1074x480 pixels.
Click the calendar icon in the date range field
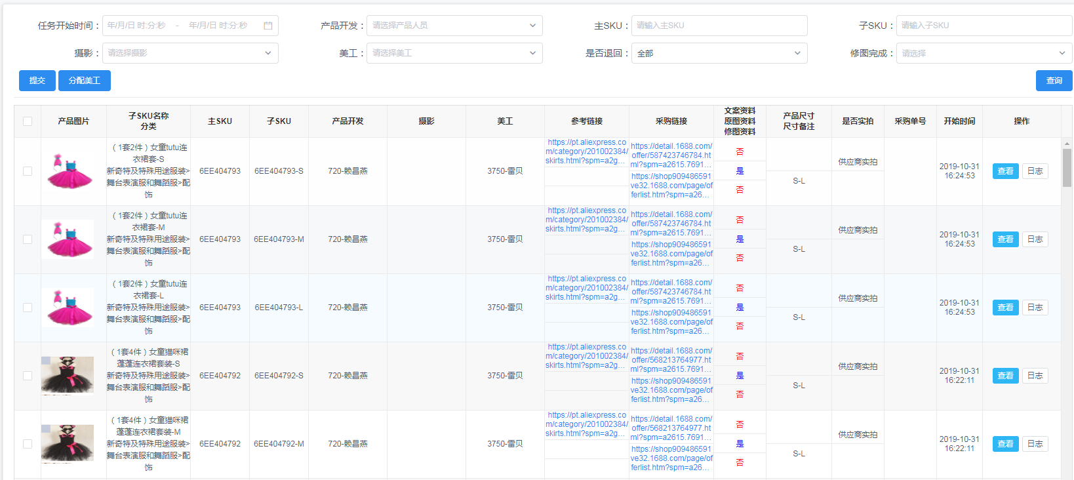point(268,26)
